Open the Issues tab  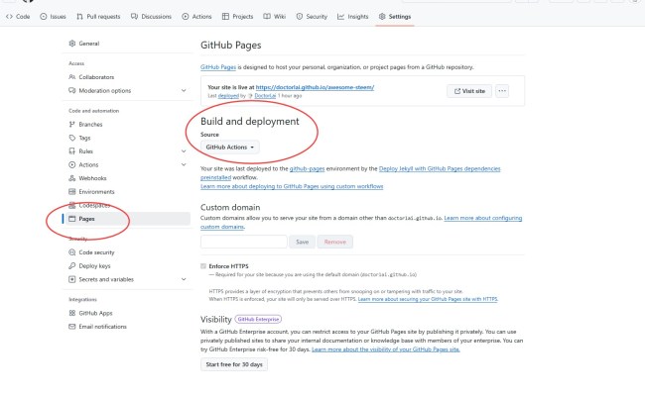pos(53,17)
